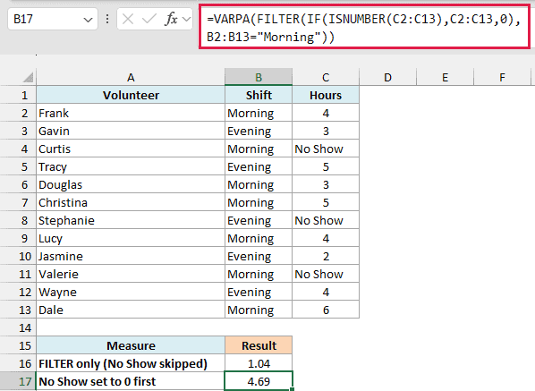Screen dimensions: 535x391
Task: Expand the dropdown beside the fx icon
Action: click(x=186, y=19)
